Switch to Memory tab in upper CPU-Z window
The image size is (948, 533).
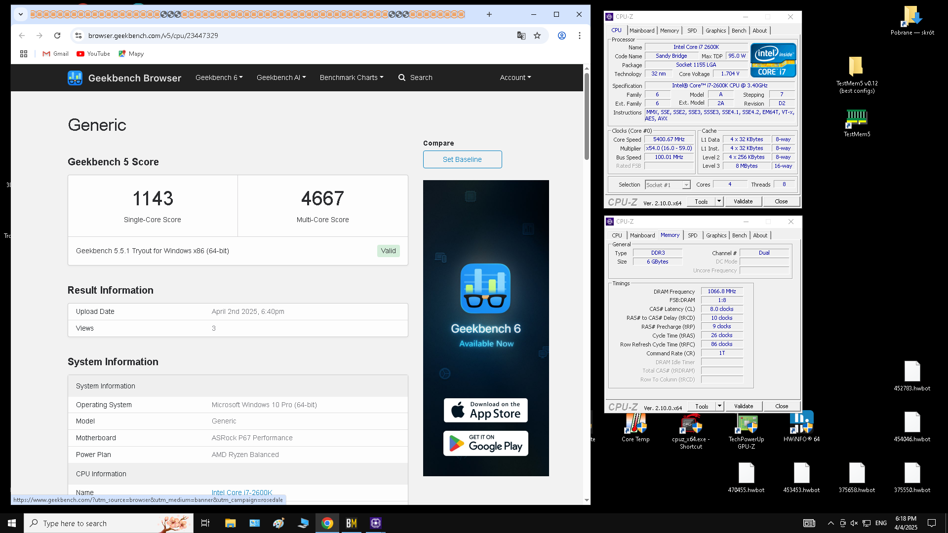[670, 31]
